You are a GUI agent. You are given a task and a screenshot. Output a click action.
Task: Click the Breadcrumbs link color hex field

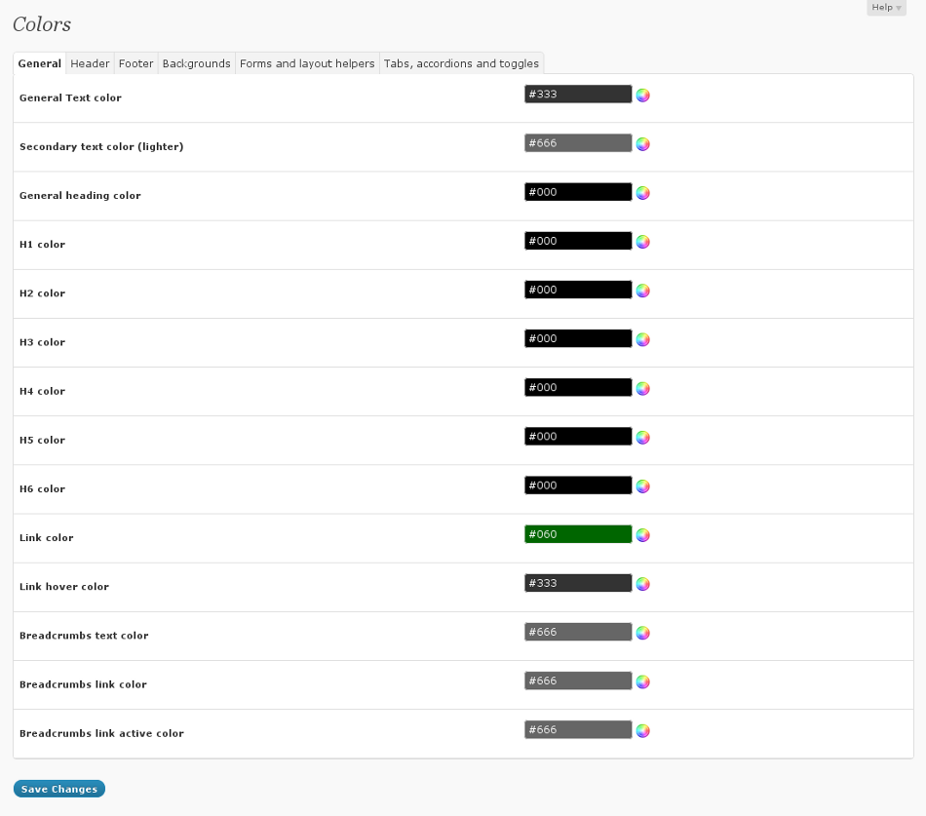pyautogui.click(x=578, y=680)
